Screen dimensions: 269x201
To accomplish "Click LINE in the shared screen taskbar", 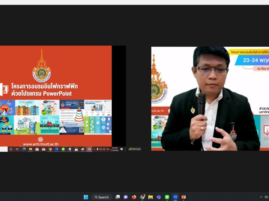I will (63, 149).
